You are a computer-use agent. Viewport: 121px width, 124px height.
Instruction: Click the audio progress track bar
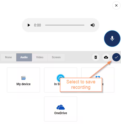click(x=65, y=25)
